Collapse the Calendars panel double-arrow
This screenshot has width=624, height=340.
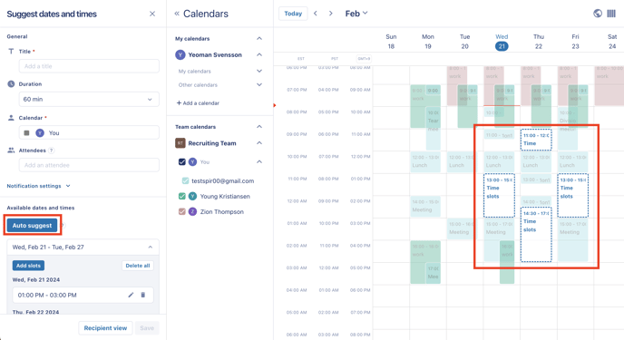click(x=177, y=14)
